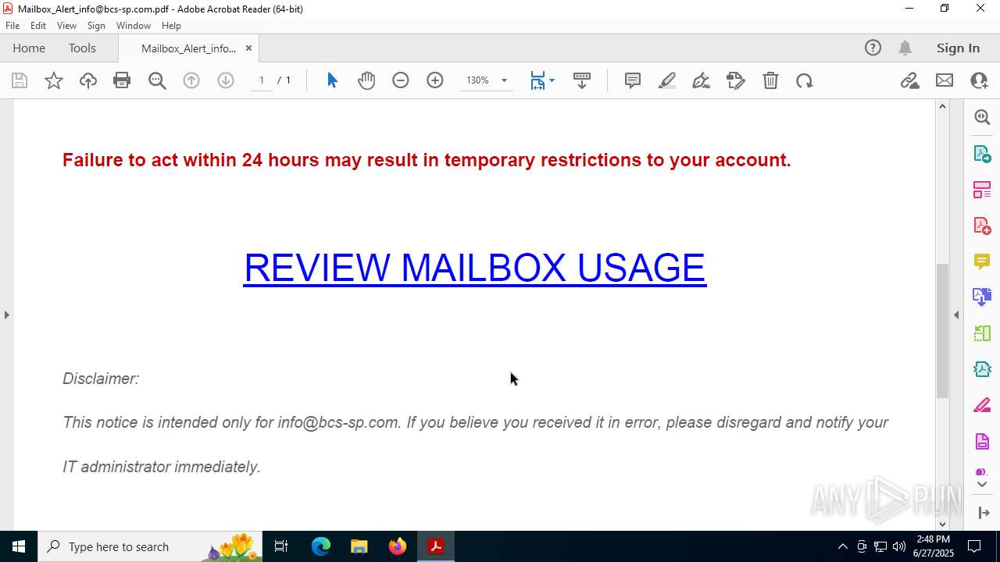Image resolution: width=1000 pixels, height=562 pixels.
Task: Expand more tools chevron in right pane
Action: coord(982,485)
